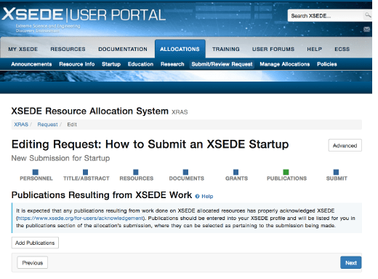The image size is (378, 279).
Task: Switch to the ECSS tab
Action: [x=342, y=50]
